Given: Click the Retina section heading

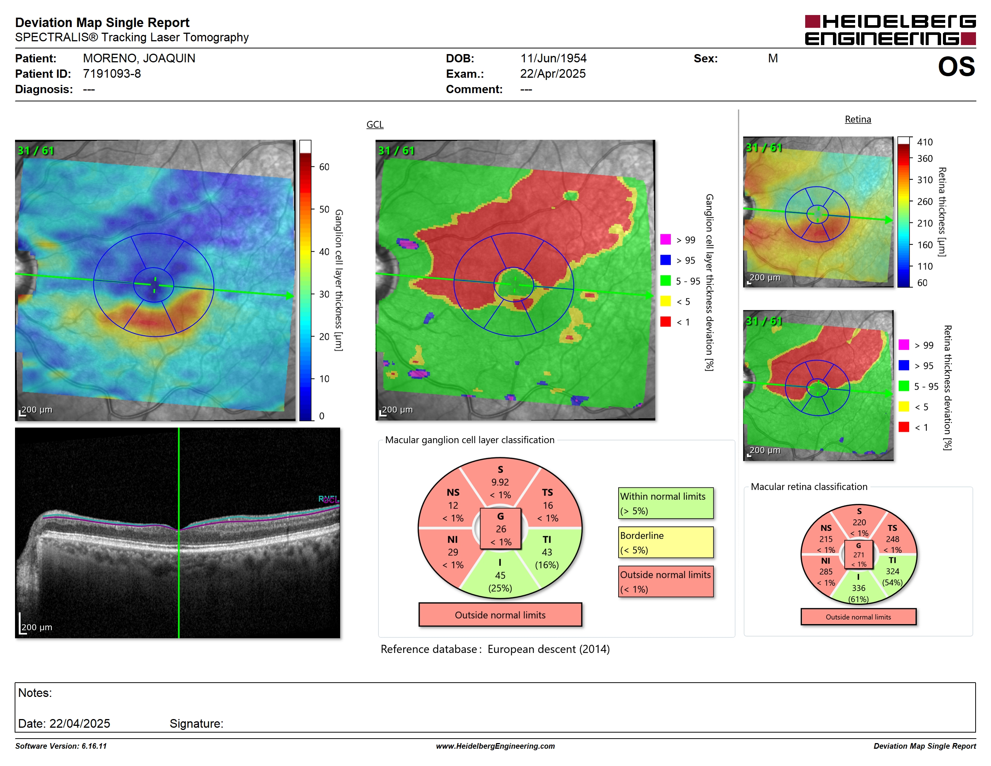Looking at the screenshot, I should pyautogui.click(x=858, y=119).
